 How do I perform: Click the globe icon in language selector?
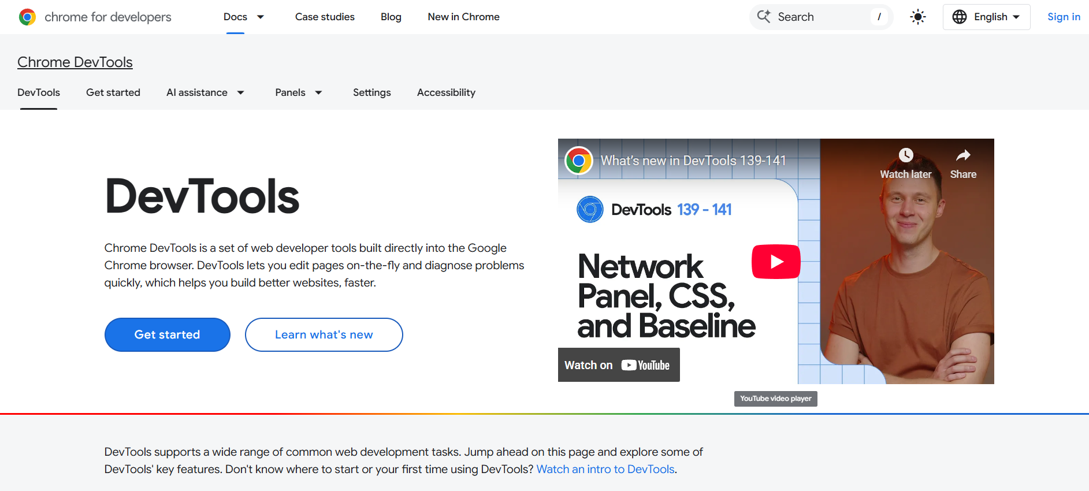pyautogui.click(x=959, y=17)
